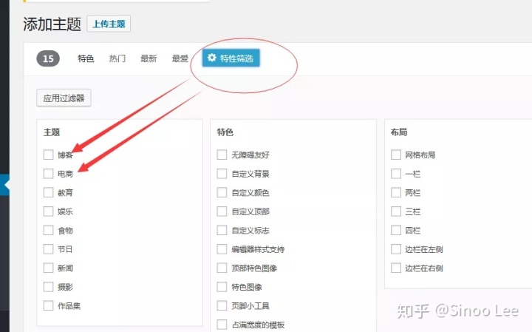
Task: Check the 新闻 news checkbox
Action: tap(48, 268)
